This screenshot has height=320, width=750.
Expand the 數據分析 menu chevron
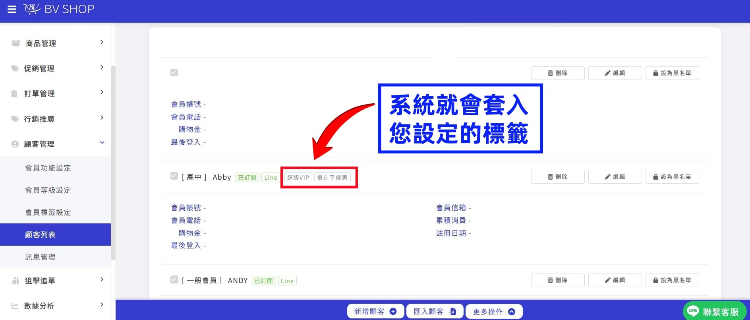[102, 304]
